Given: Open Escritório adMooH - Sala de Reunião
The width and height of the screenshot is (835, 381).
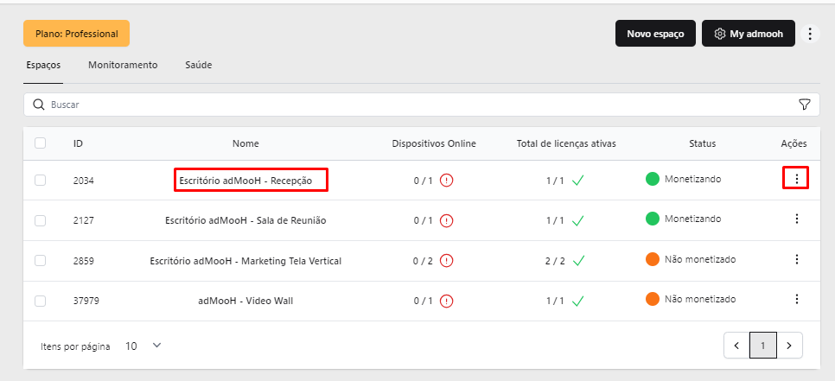Looking at the screenshot, I should [245, 220].
